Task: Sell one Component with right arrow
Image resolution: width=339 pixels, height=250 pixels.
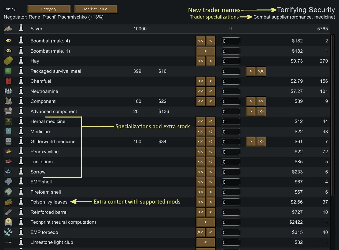Action: pos(251,101)
